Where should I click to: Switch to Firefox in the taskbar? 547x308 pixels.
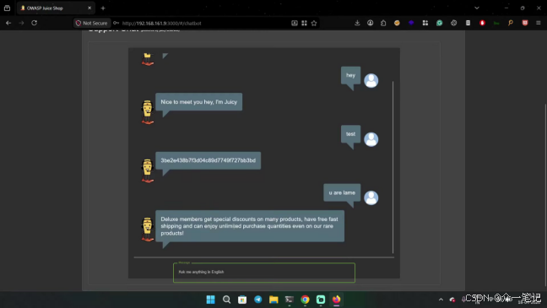[336, 300]
